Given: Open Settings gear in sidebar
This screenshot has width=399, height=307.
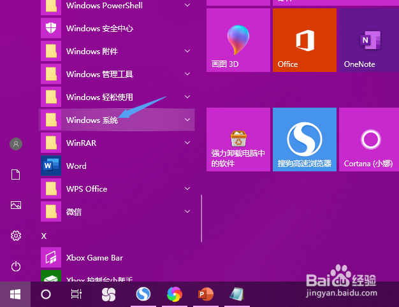Looking at the screenshot, I should coord(16,236).
